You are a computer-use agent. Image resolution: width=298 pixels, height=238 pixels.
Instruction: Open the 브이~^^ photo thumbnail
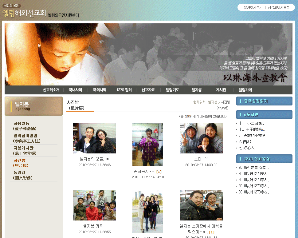click(201, 138)
